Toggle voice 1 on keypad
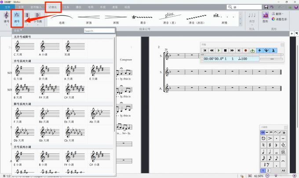 pyautogui.click(x=263, y=171)
